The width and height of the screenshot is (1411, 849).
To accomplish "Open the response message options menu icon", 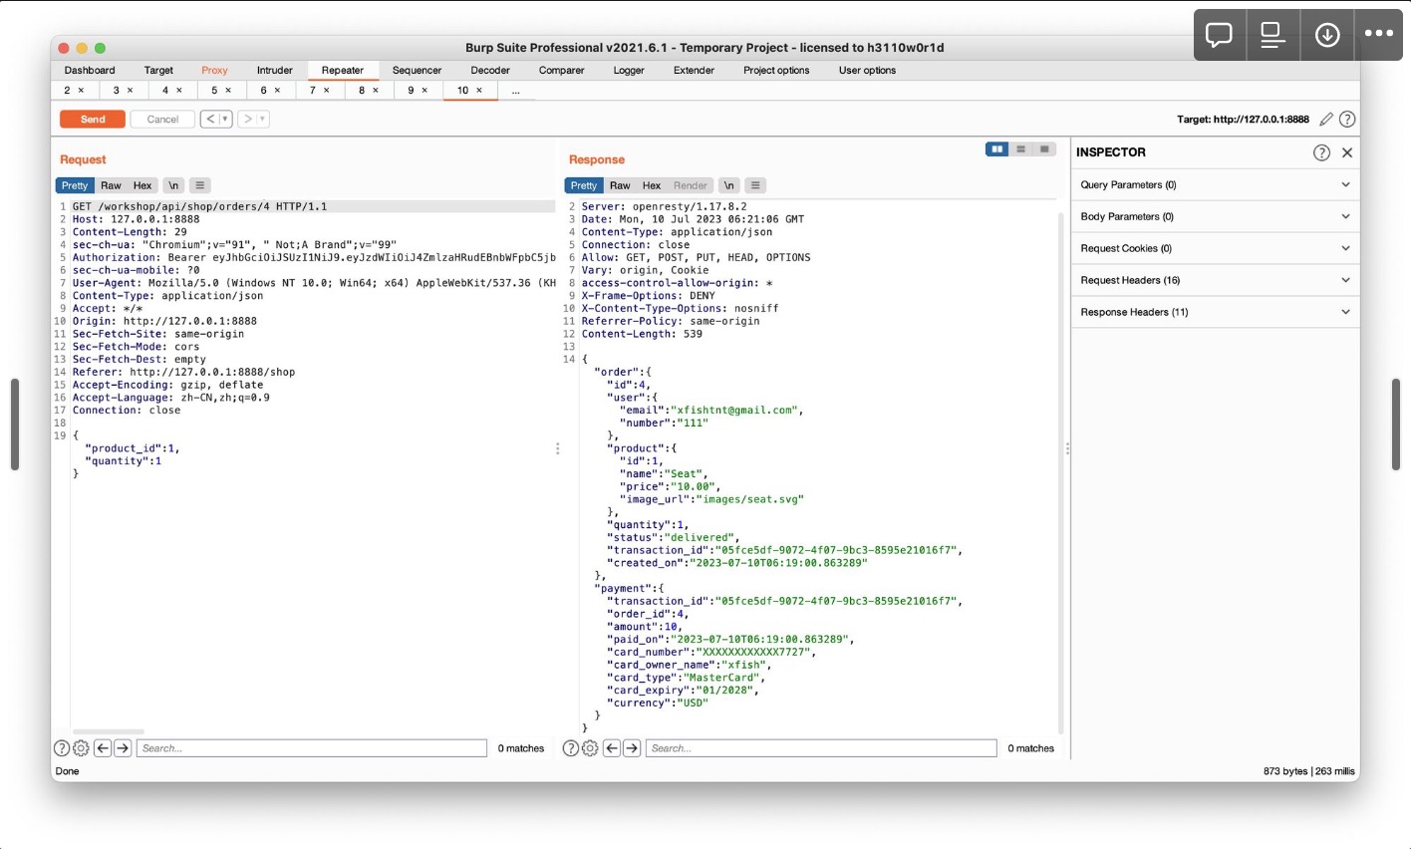I will pos(756,185).
